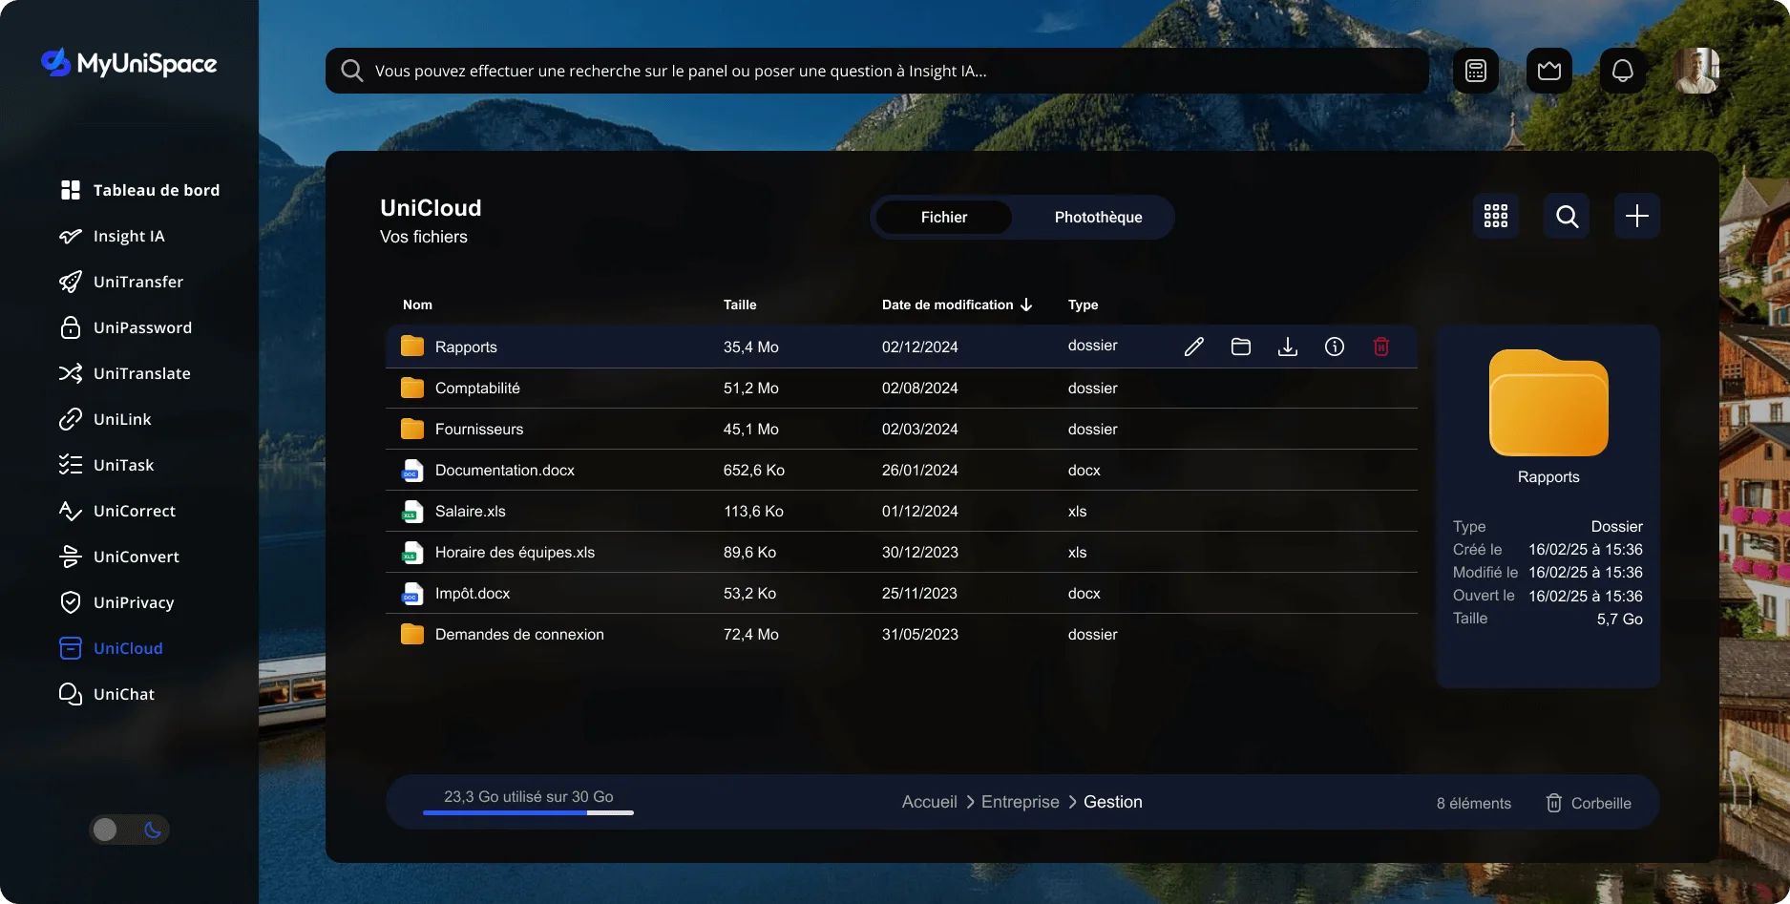Select Impôt.docx file
The height and width of the screenshot is (904, 1790).
point(901,593)
